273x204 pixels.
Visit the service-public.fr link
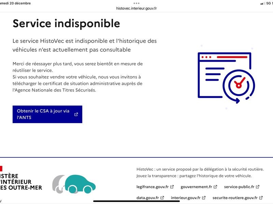pyautogui.click(x=239, y=187)
